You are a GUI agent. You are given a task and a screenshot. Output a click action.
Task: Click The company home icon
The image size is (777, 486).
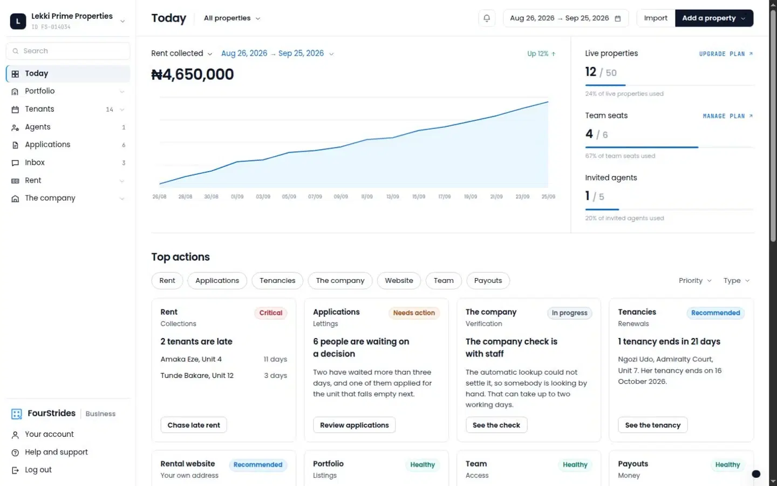(15, 199)
